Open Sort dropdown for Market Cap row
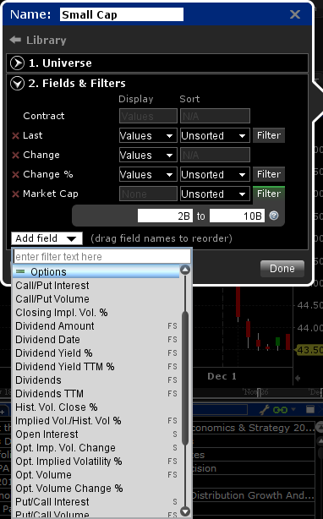 pos(215,194)
